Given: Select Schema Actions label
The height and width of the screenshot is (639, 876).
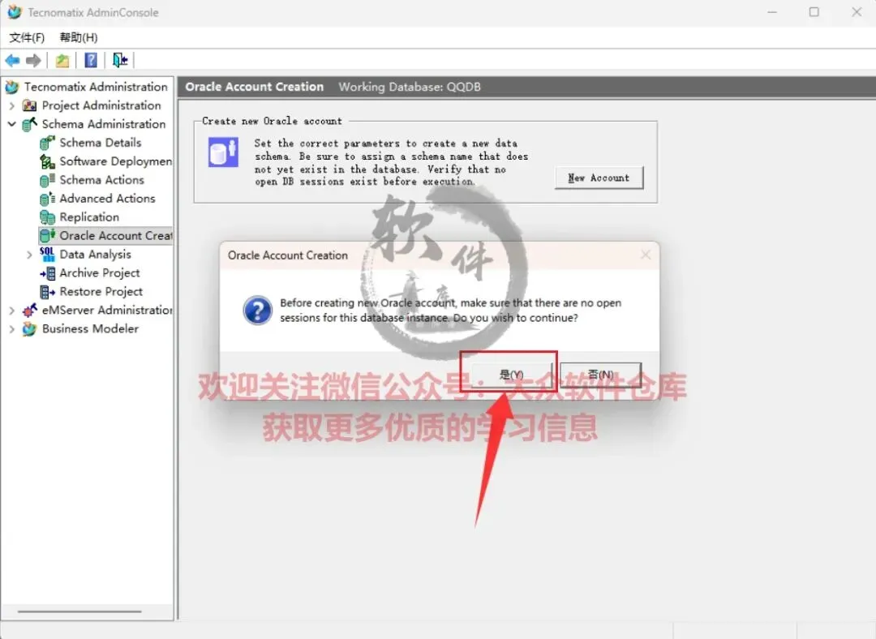Looking at the screenshot, I should pos(101,180).
